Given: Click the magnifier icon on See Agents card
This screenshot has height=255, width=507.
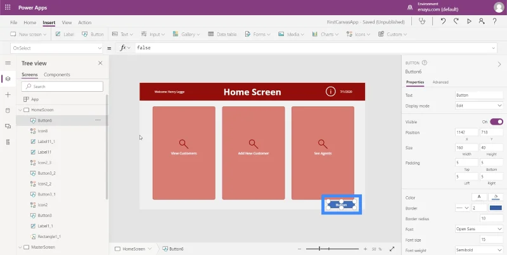Looking at the screenshot, I should (x=323, y=144).
